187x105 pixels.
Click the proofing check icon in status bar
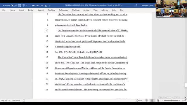pyautogui.click(x=24, y=101)
